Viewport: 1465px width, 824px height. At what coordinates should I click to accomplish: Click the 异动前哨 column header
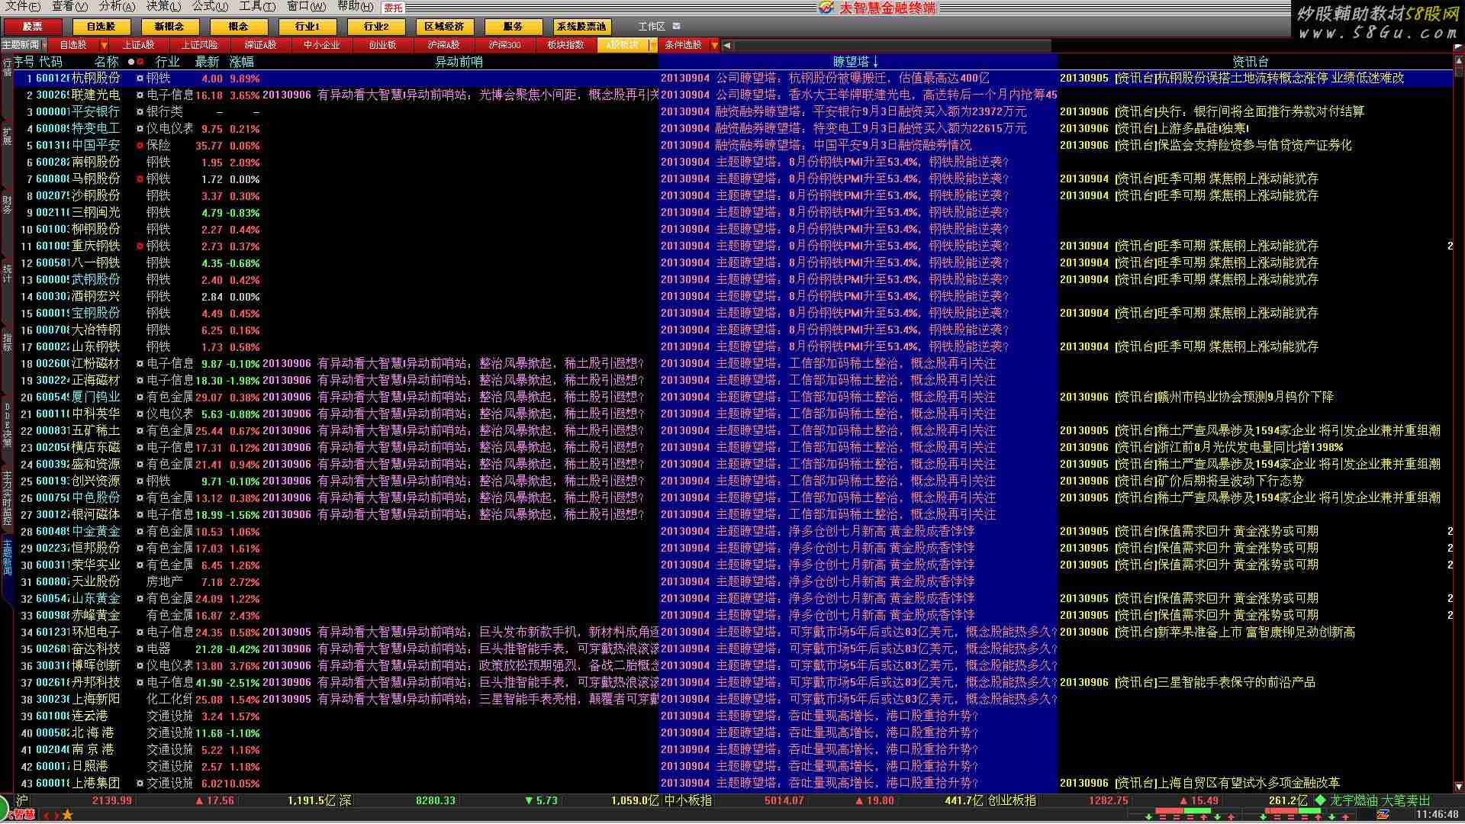pos(459,62)
